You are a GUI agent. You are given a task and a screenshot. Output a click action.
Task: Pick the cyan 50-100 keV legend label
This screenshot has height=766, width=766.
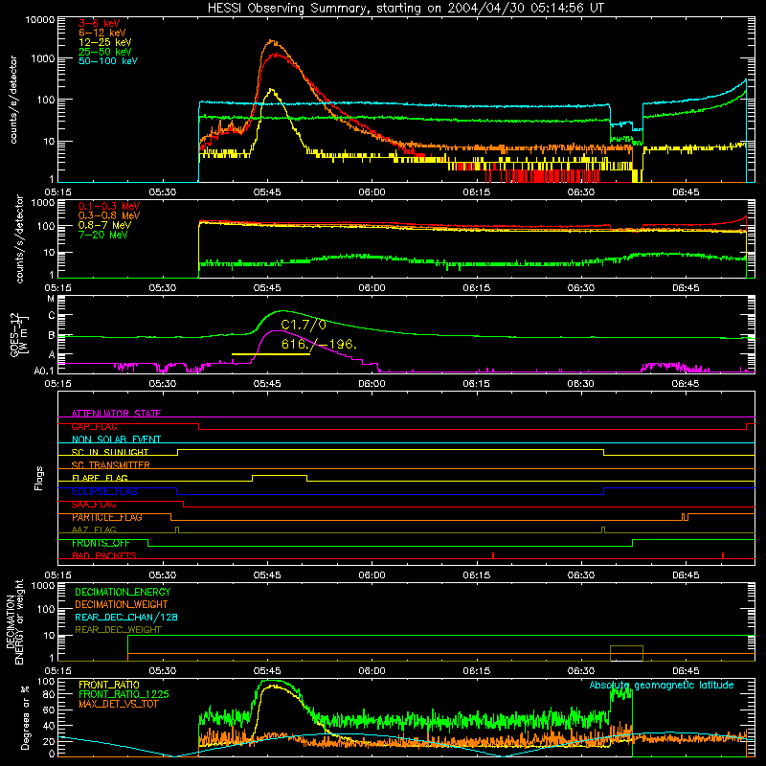(x=108, y=60)
